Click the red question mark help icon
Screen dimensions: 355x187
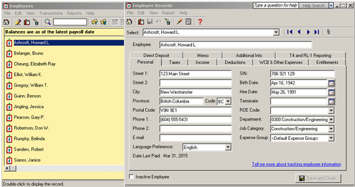pos(200,22)
